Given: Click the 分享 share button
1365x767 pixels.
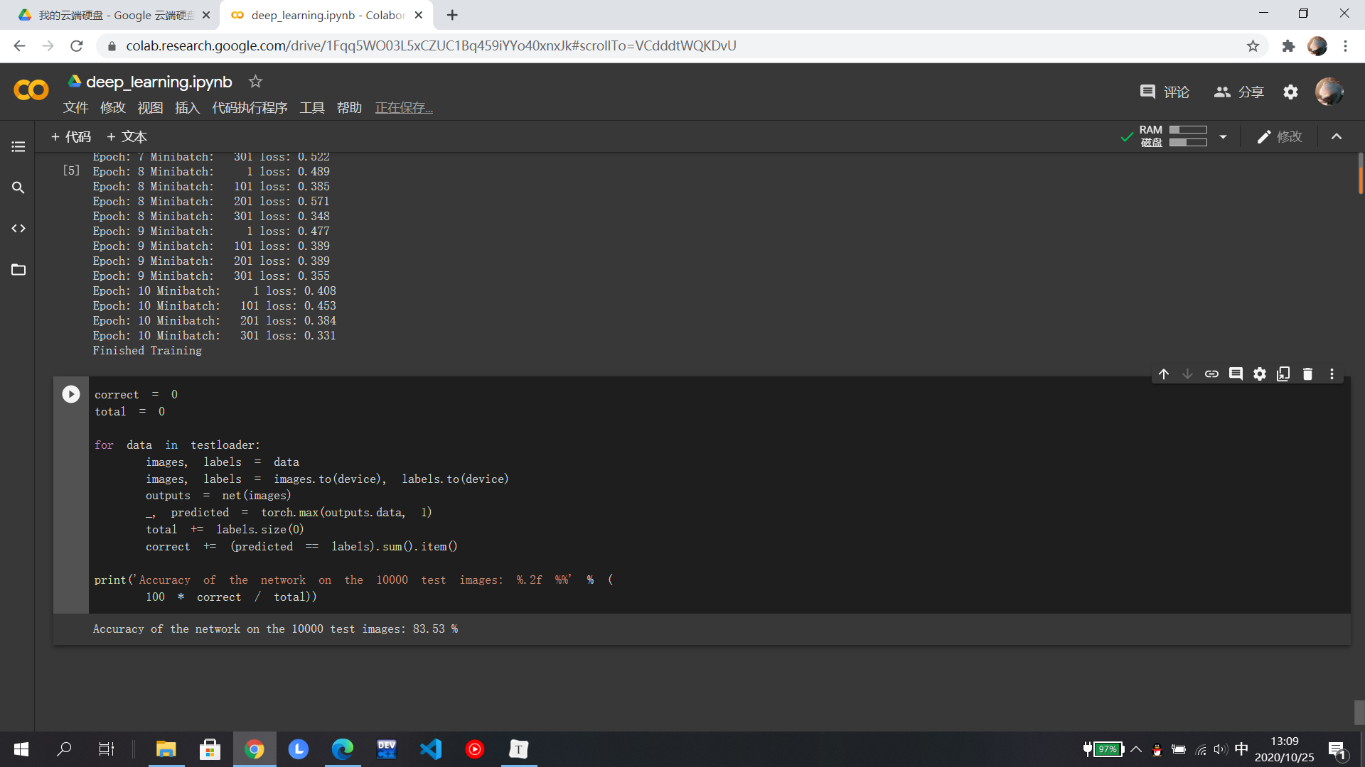Looking at the screenshot, I should tap(1239, 92).
